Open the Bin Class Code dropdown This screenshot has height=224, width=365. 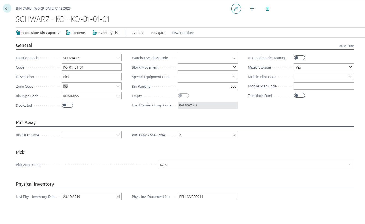(118, 135)
